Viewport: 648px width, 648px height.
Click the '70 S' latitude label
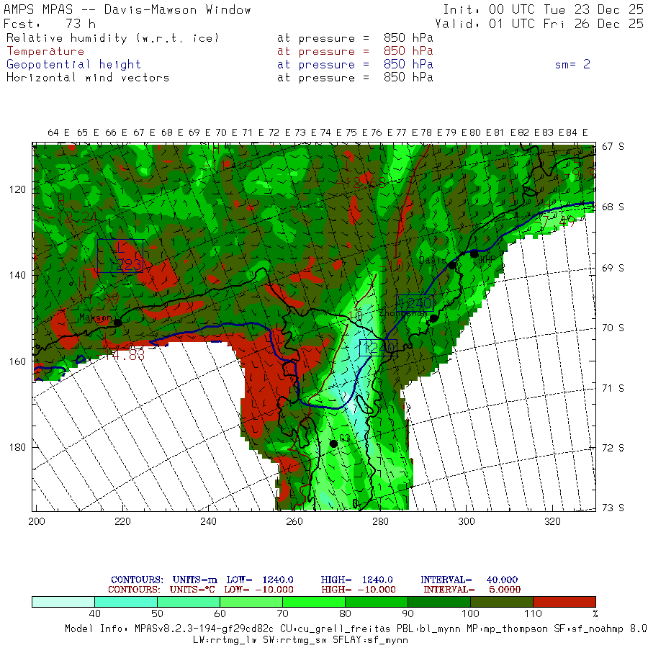click(613, 328)
